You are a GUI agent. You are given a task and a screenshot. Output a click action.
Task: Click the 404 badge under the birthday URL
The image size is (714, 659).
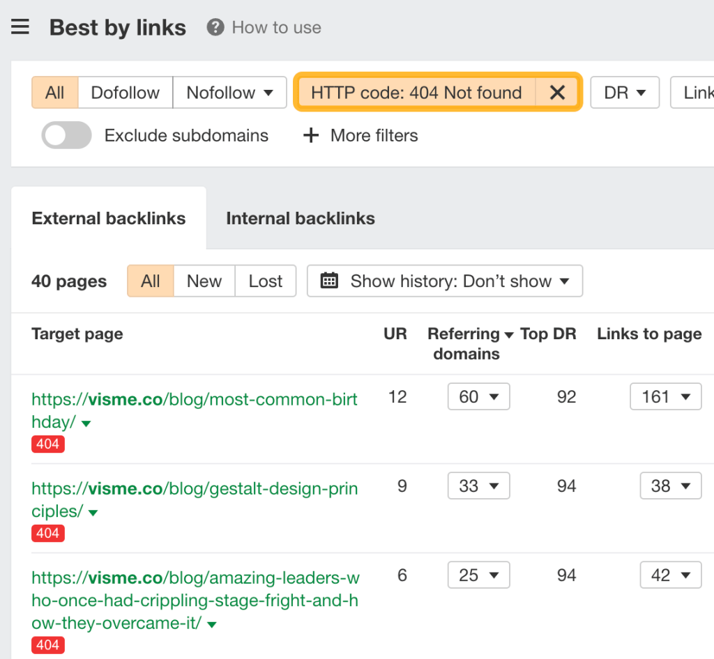click(47, 444)
